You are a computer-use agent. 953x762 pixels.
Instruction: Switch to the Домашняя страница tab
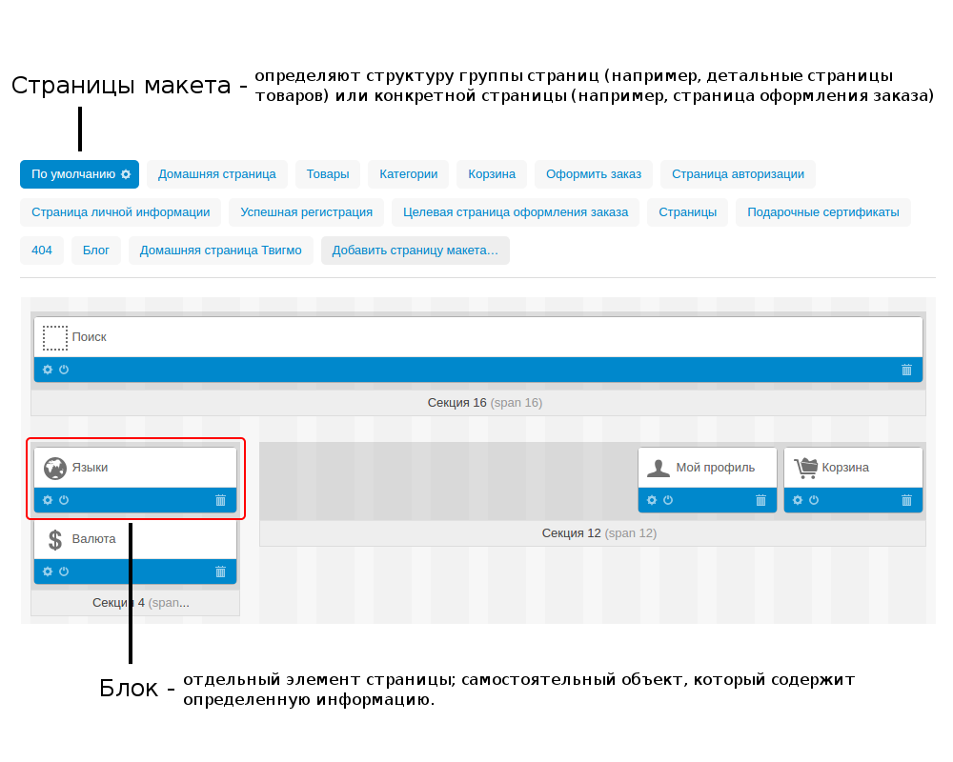coord(217,173)
